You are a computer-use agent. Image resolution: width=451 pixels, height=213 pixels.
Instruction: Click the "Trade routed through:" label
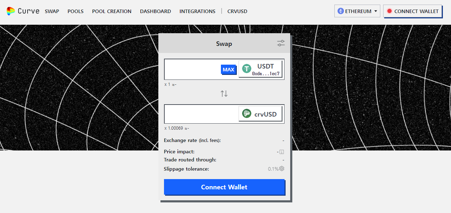(x=190, y=160)
